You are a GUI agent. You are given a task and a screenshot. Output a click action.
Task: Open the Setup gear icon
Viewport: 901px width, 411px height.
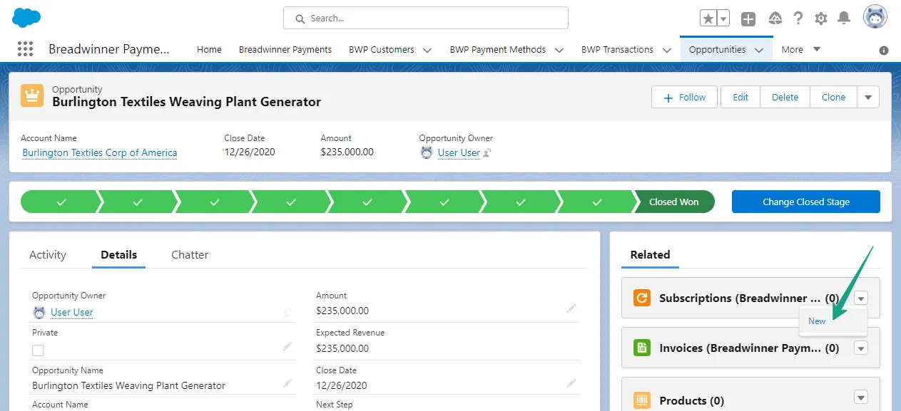pos(821,19)
